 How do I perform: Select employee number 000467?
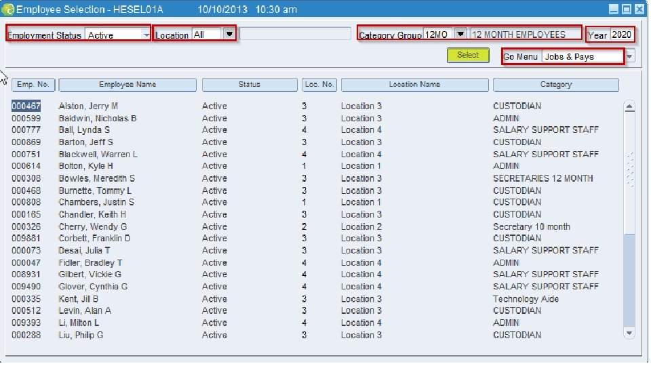point(26,106)
